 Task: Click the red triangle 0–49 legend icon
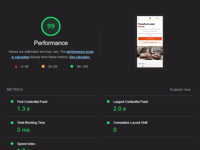(16, 66)
